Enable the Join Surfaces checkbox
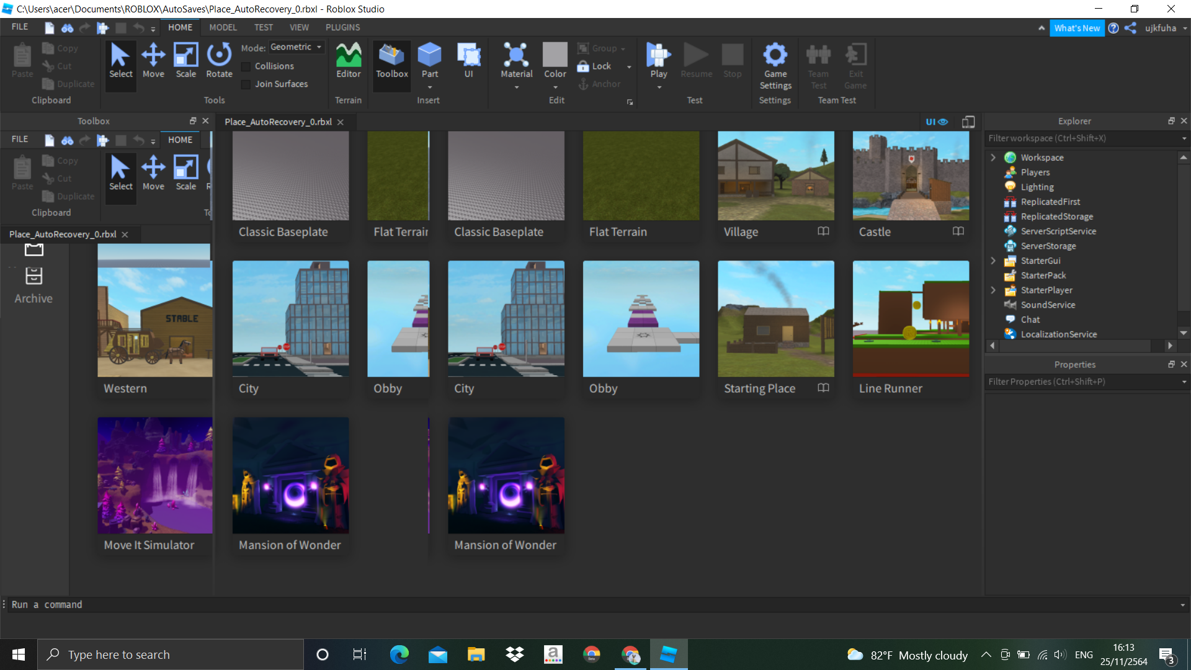 [x=246, y=84]
